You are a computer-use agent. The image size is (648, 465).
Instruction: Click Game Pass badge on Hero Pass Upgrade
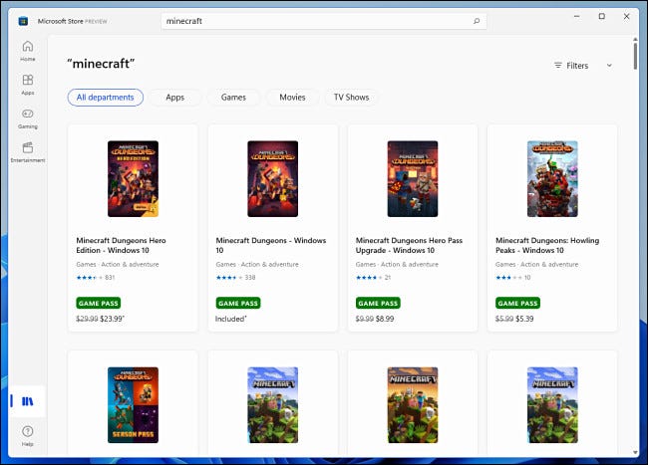click(378, 303)
